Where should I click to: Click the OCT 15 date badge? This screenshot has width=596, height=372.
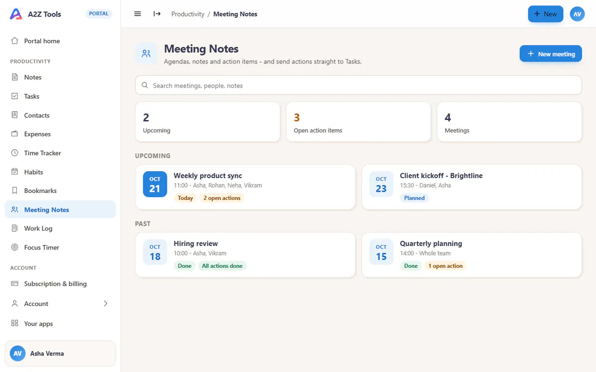381,252
